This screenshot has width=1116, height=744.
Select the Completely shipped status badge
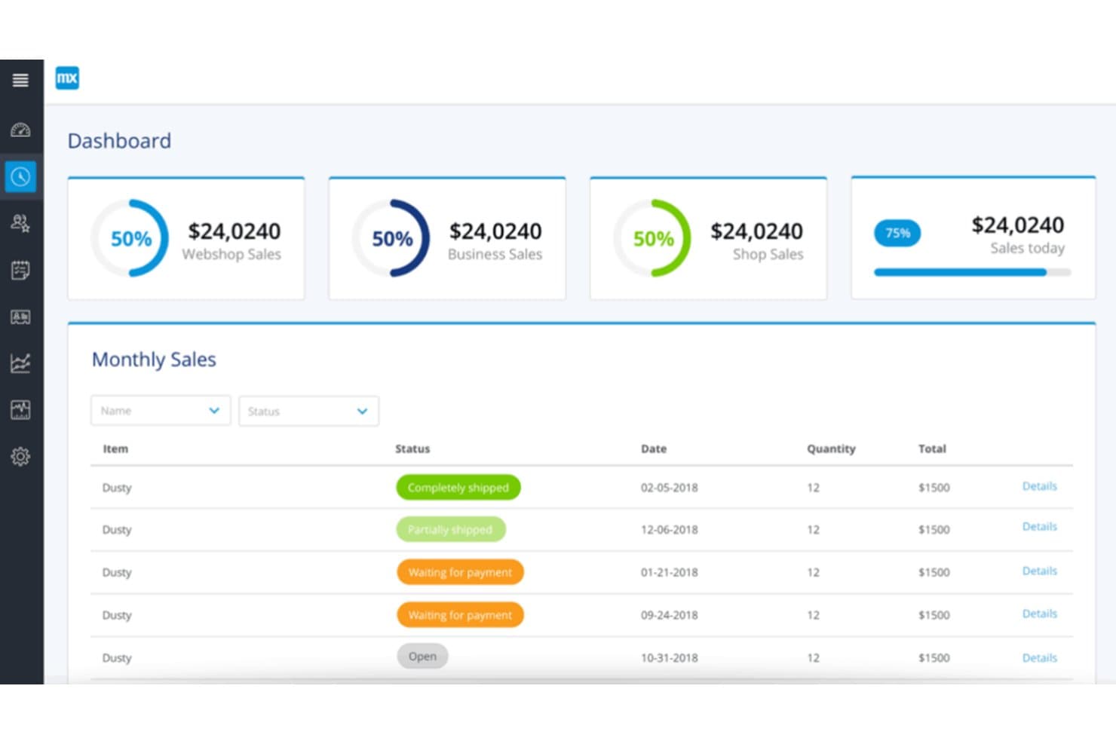(x=458, y=488)
